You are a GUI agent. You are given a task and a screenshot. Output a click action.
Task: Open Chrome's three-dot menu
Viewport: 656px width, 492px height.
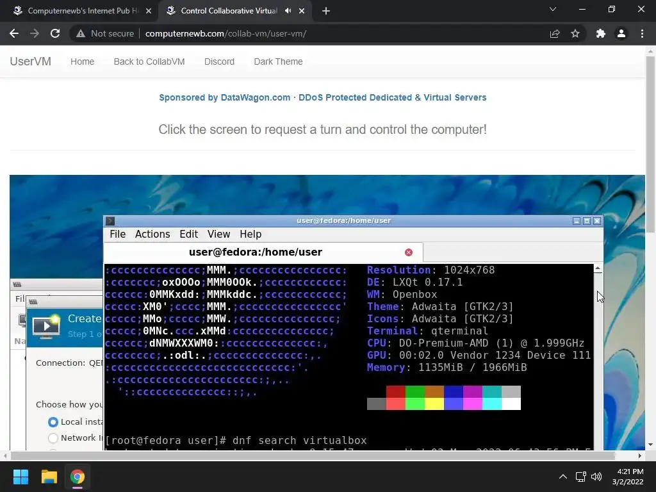(642, 33)
